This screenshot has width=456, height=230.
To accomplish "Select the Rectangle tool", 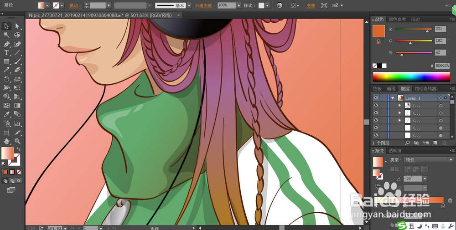I will coord(6,61).
